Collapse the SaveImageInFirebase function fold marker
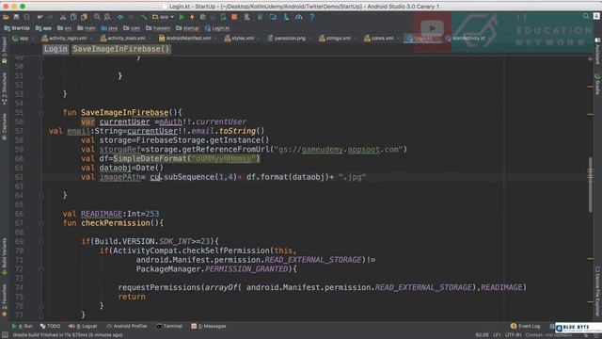The width and height of the screenshot is (602, 339). 41,113
